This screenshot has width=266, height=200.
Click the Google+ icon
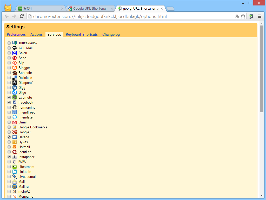pyautogui.click(x=15, y=132)
